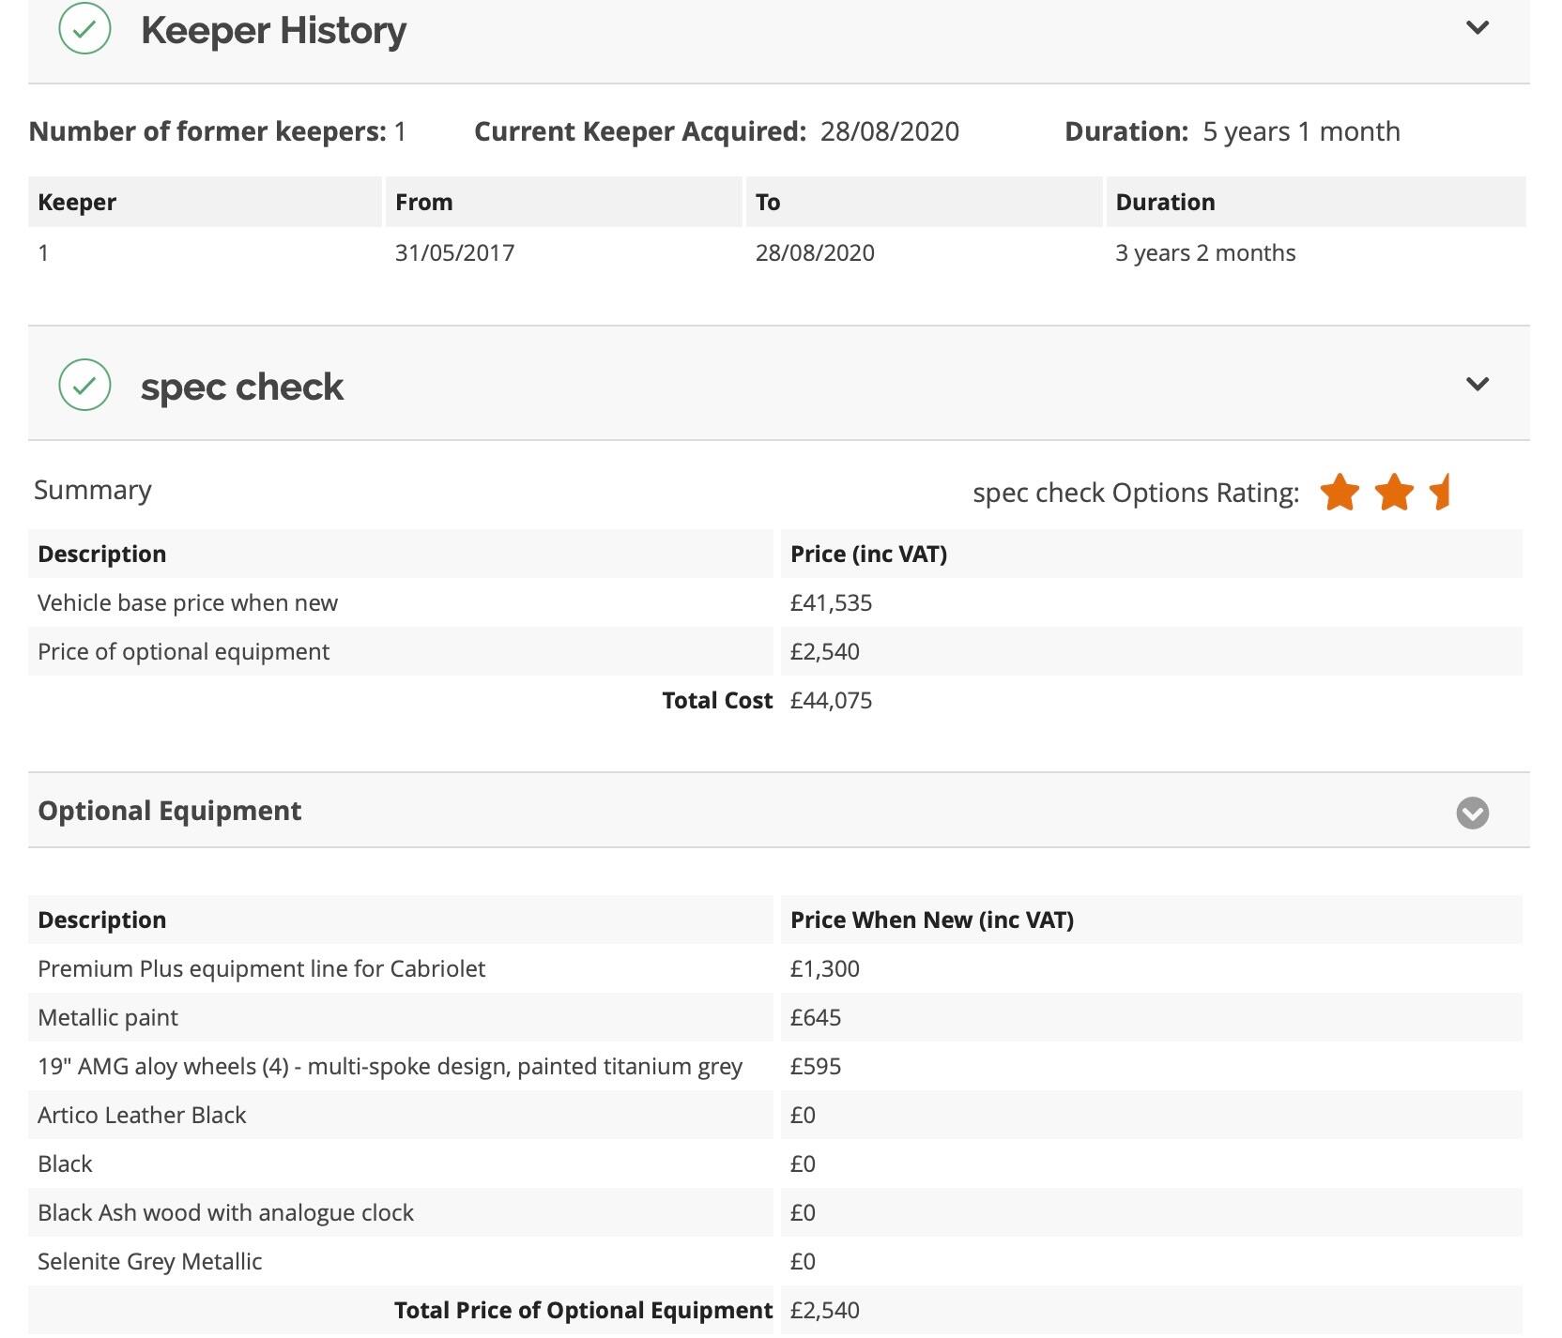Click the spec check Options Rating label

click(x=1136, y=493)
